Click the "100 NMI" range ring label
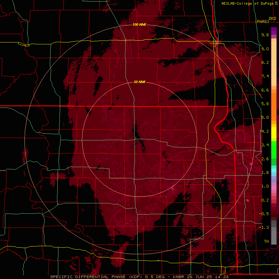 pos(139,24)
